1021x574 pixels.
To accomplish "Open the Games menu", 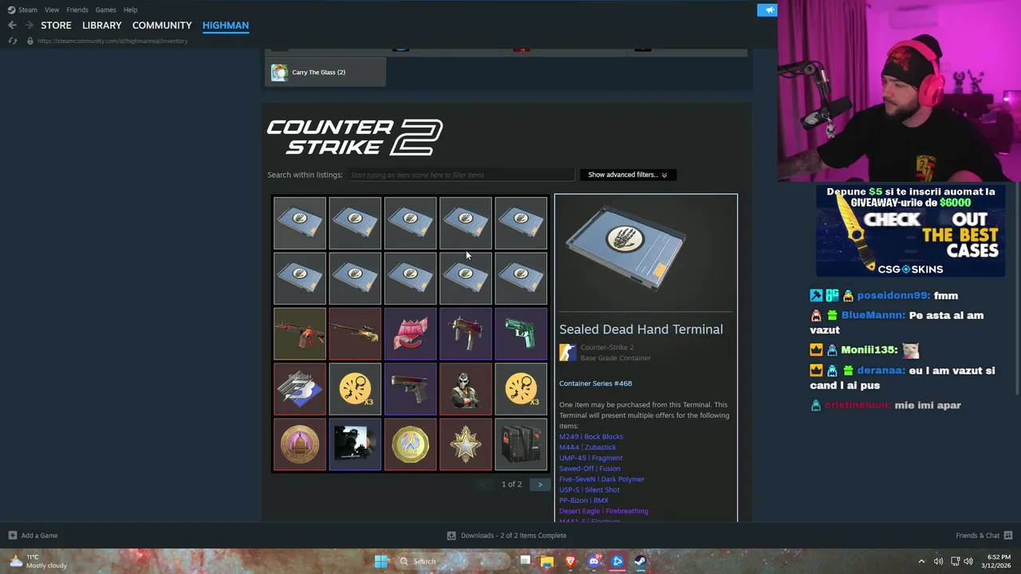I will (x=105, y=10).
